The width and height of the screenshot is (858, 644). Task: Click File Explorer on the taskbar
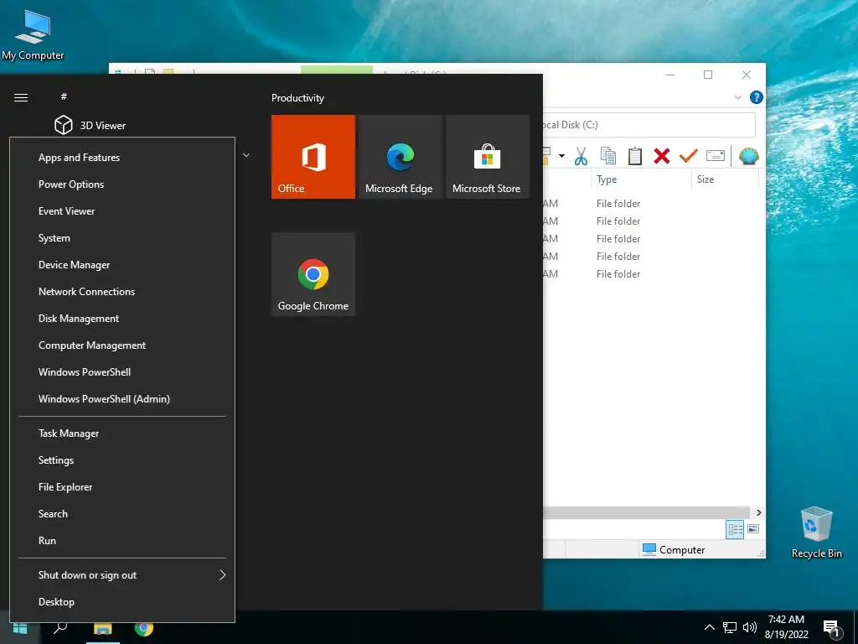[102, 628]
